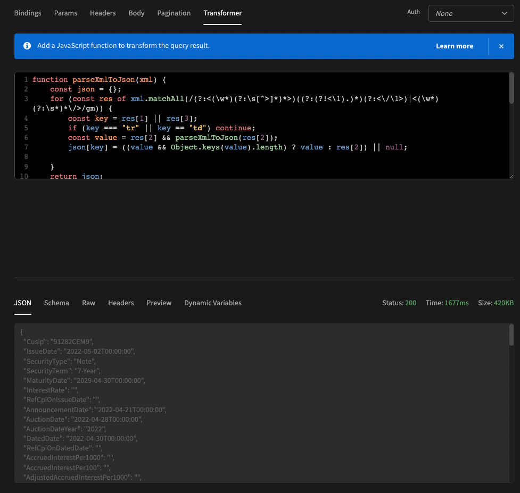The width and height of the screenshot is (520, 493).
Task: Click the "IssueDate" line in JSON output
Action: (x=79, y=351)
